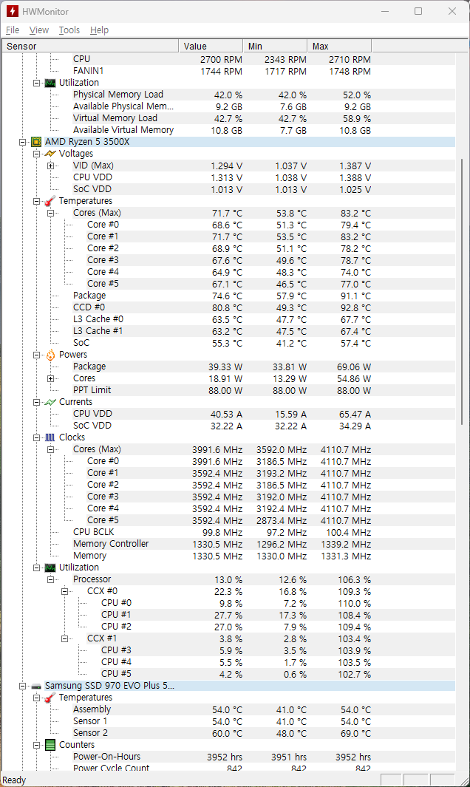
Task: Open the Help menu
Action: [100, 30]
